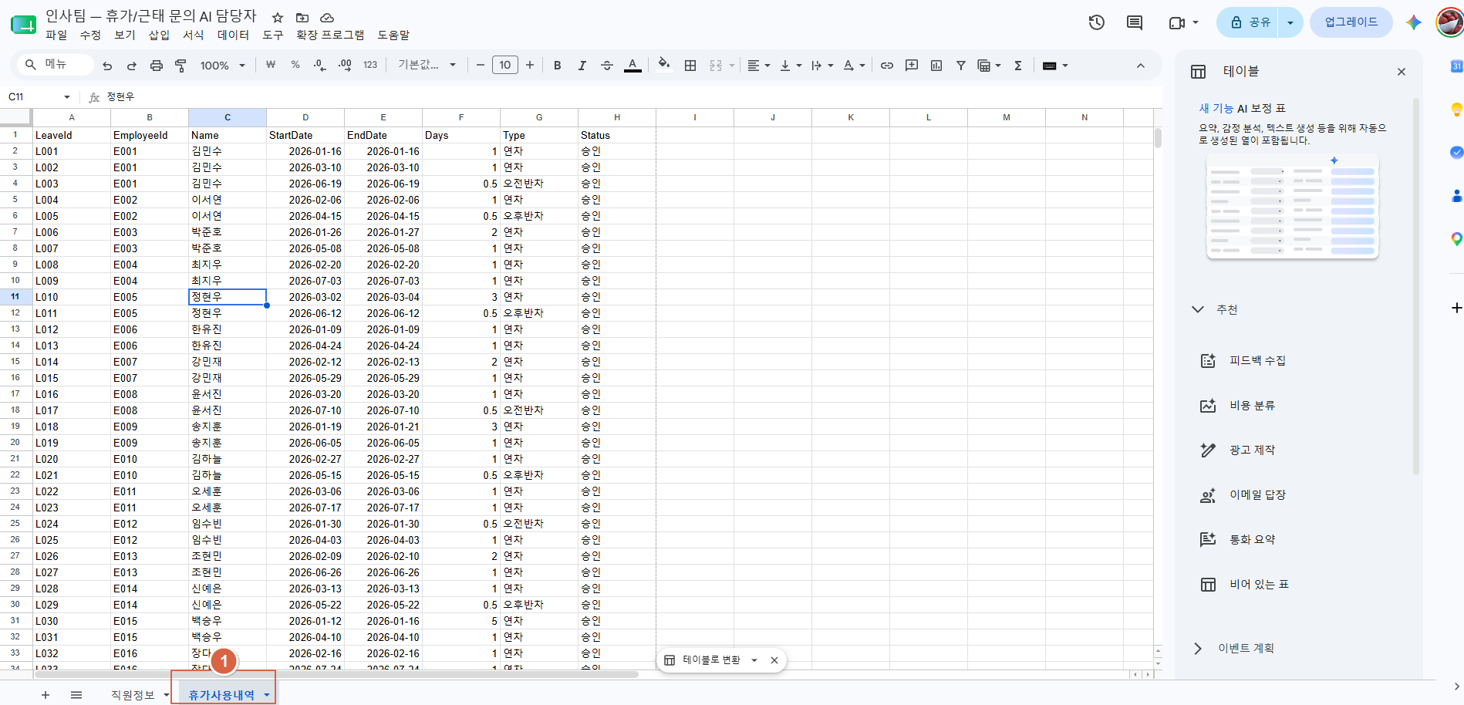Open the comments panel icon
This screenshot has width=1464, height=705.
point(1135,22)
